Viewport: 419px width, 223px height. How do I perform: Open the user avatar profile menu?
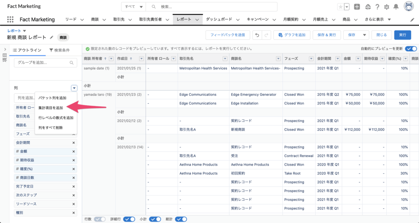(409, 7)
